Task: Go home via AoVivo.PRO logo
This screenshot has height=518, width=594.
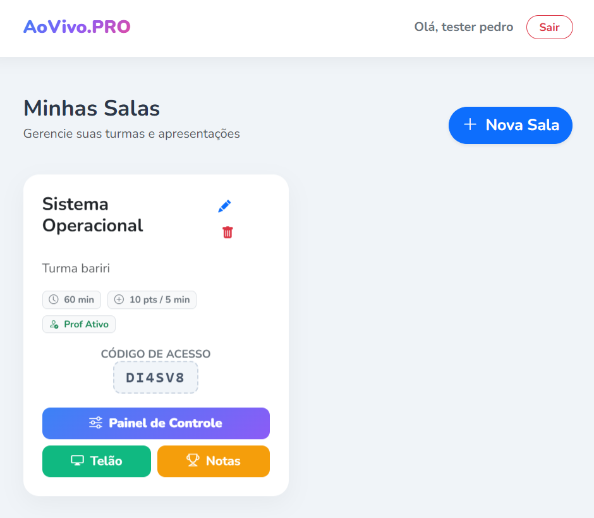Action: click(77, 27)
